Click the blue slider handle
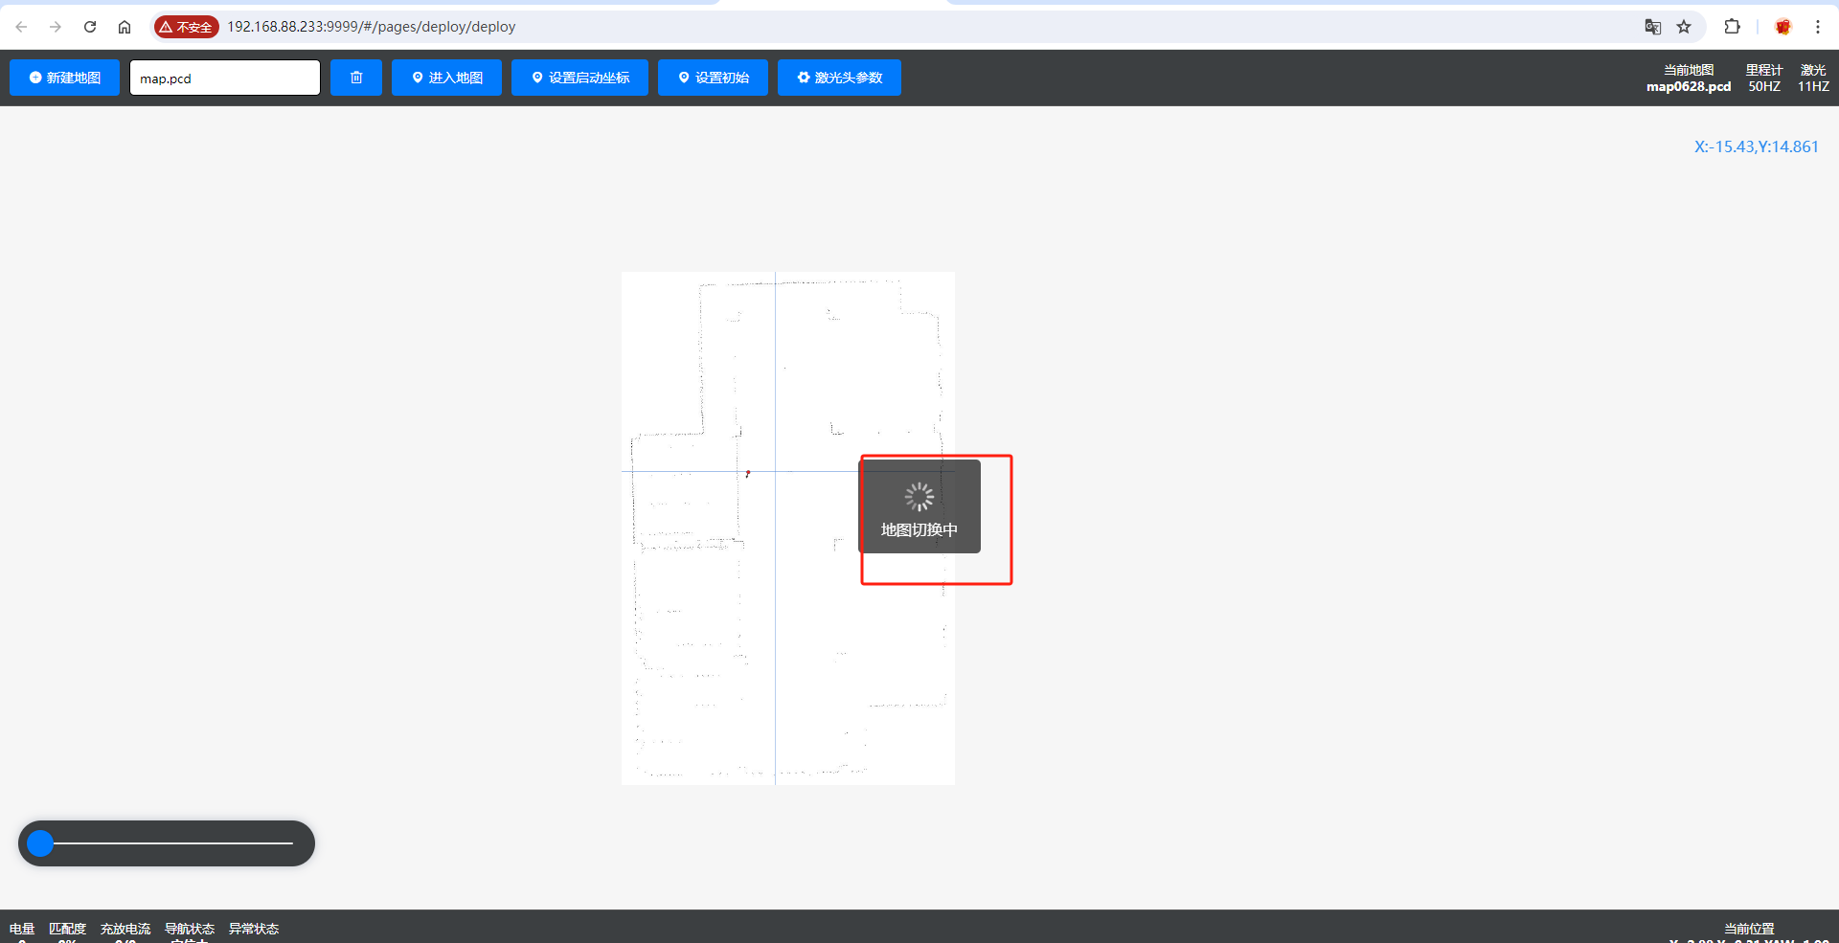Screen dimensions: 1839x943 (x=40, y=843)
